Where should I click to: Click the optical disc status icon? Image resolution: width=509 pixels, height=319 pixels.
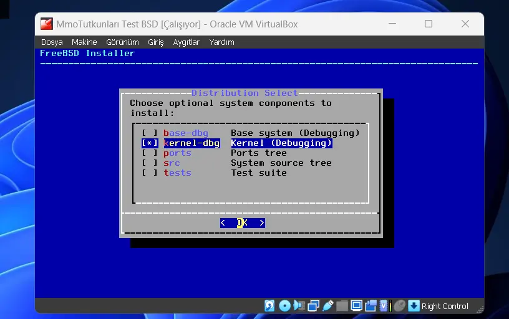pyautogui.click(x=284, y=306)
